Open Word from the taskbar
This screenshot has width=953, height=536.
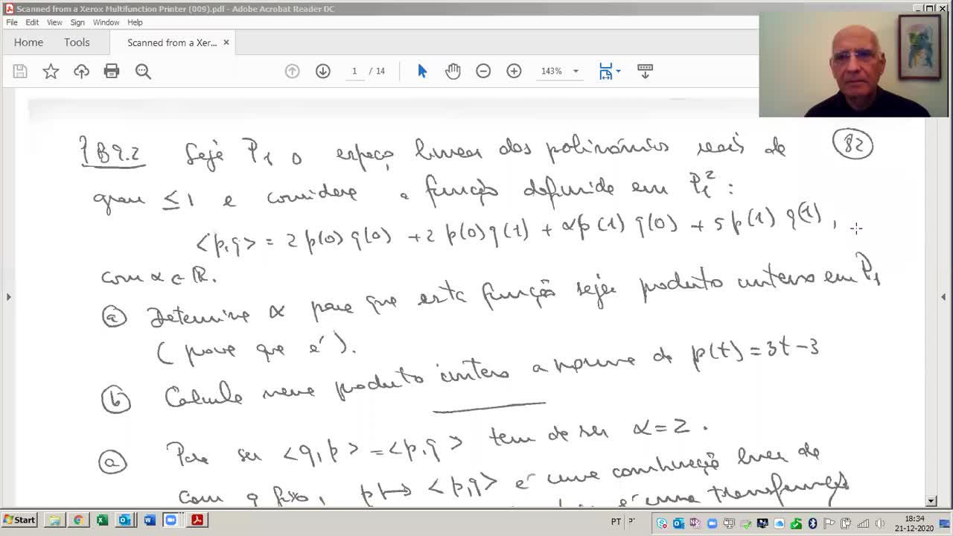pos(149,520)
